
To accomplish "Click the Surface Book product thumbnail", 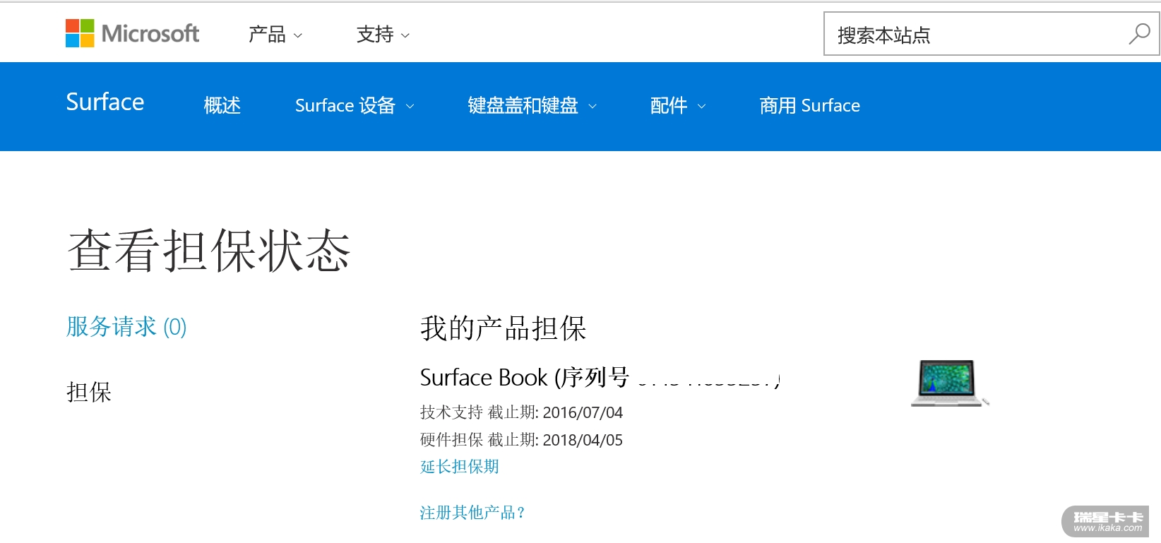I will [950, 383].
